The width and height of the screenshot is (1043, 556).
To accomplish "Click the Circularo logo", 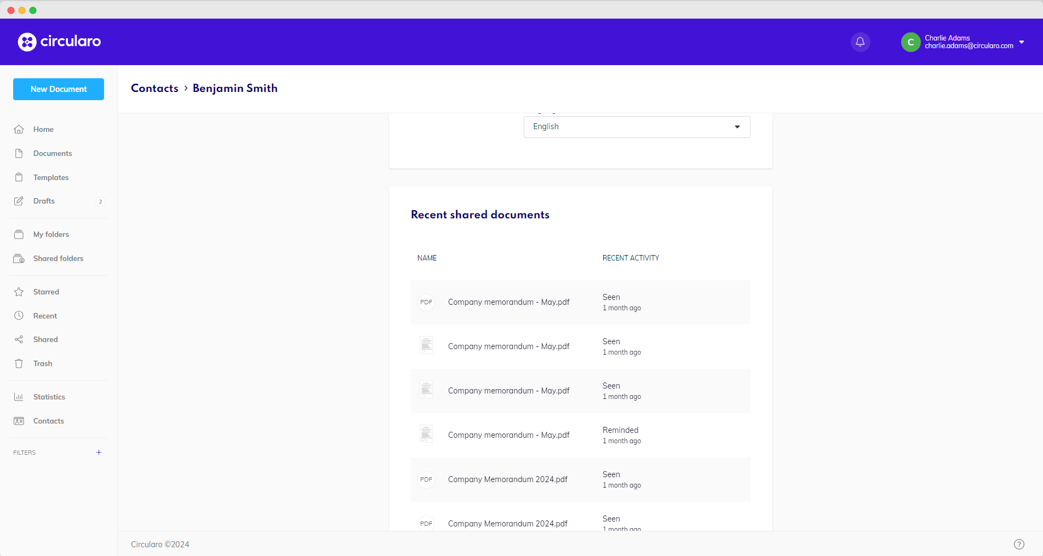I will tap(59, 42).
